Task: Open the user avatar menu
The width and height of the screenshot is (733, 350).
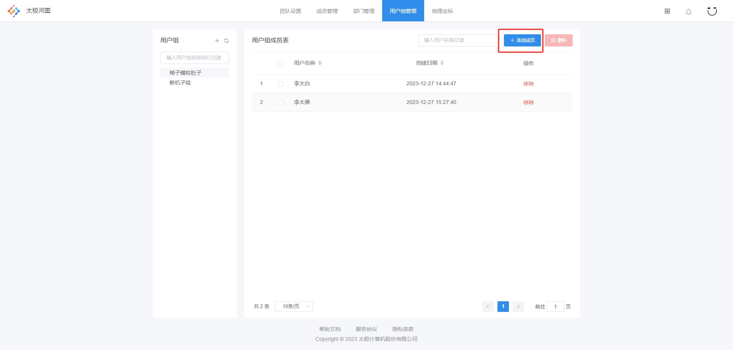Action: coord(712,11)
